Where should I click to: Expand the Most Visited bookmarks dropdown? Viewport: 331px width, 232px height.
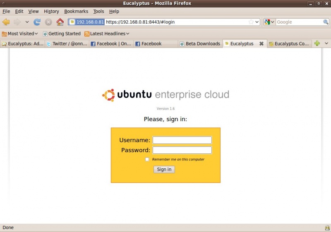pyautogui.click(x=20, y=33)
